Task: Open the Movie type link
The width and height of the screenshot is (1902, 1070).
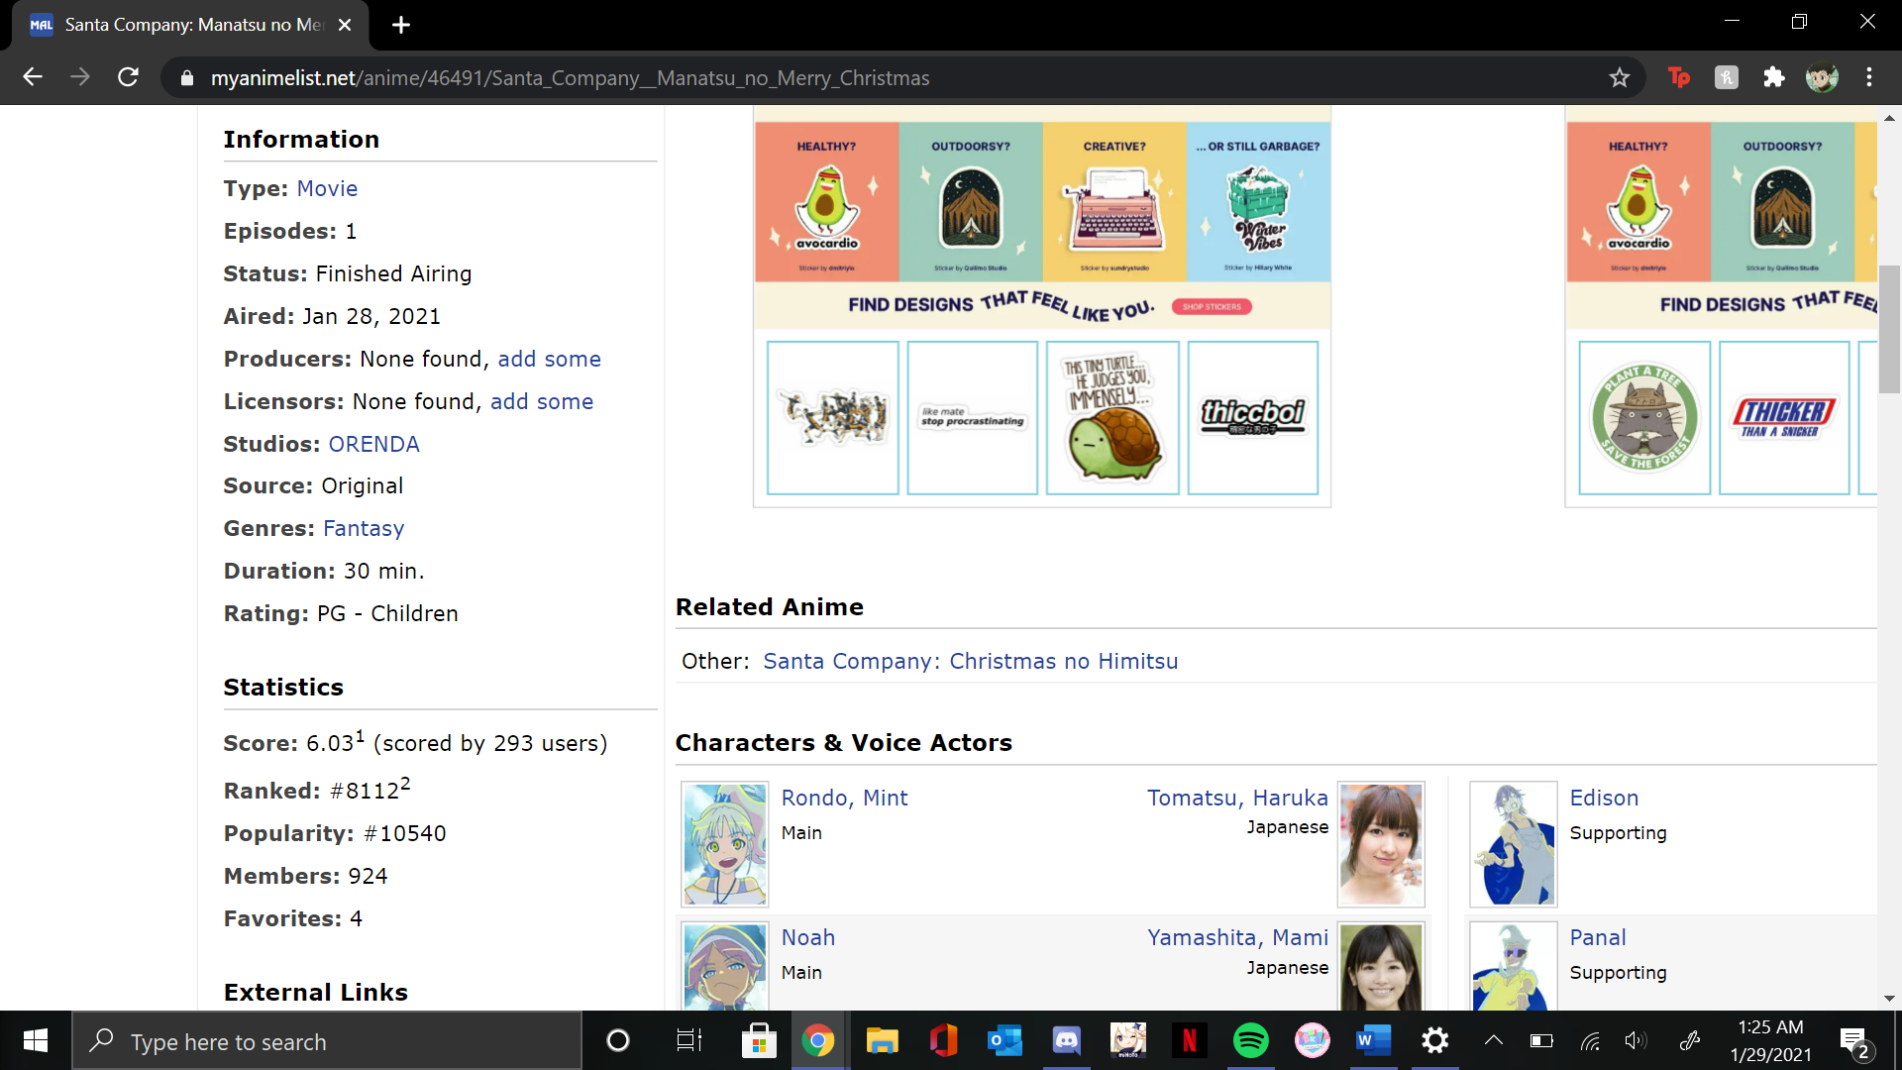Action: coord(327,188)
